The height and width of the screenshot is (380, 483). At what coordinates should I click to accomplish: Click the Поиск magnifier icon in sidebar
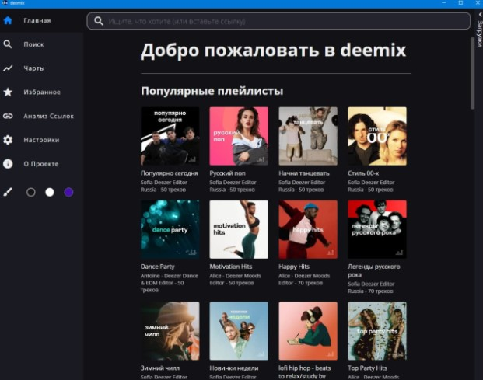8,44
